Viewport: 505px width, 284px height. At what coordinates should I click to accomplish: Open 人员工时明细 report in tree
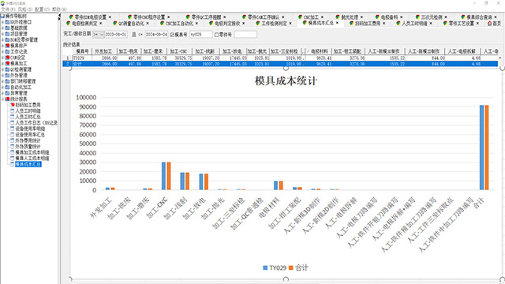pyautogui.click(x=28, y=110)
